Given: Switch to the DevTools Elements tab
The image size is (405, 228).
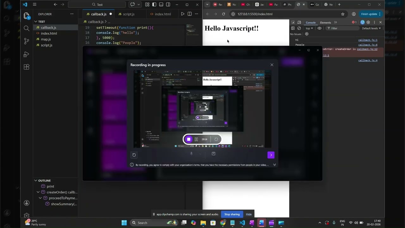Looking at the screenshot, I should point(326,22).
